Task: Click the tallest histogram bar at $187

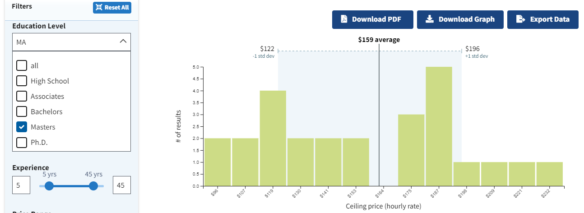Action: tap(439, 126)
